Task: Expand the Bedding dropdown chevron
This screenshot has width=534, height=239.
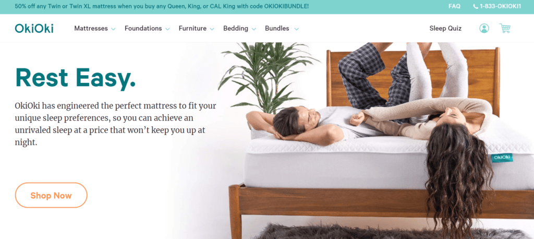Action: click(253, 29)
